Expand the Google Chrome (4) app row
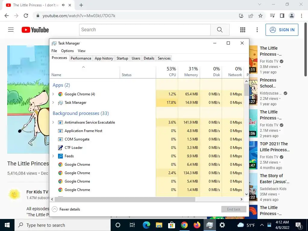This screenshot has height=231, width=308. [x=53, y=94]
